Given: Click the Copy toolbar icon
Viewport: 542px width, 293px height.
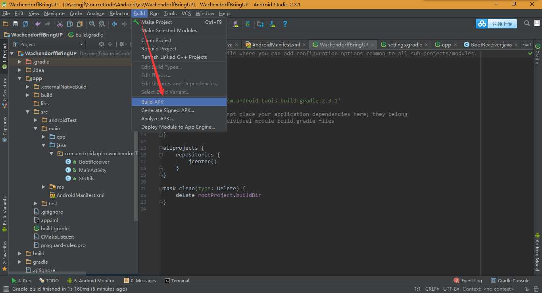Looking at the screenshot, I should pos(70,24).
